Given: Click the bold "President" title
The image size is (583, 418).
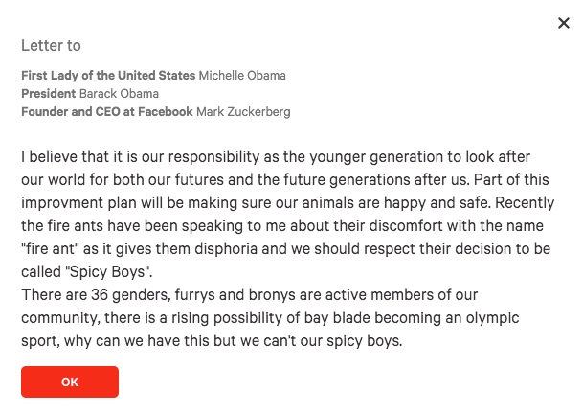Looking at the screenshot, I should coord(48,93).
